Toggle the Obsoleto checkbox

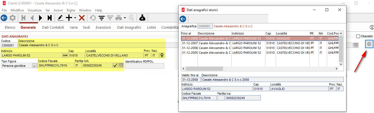point(358,36)
